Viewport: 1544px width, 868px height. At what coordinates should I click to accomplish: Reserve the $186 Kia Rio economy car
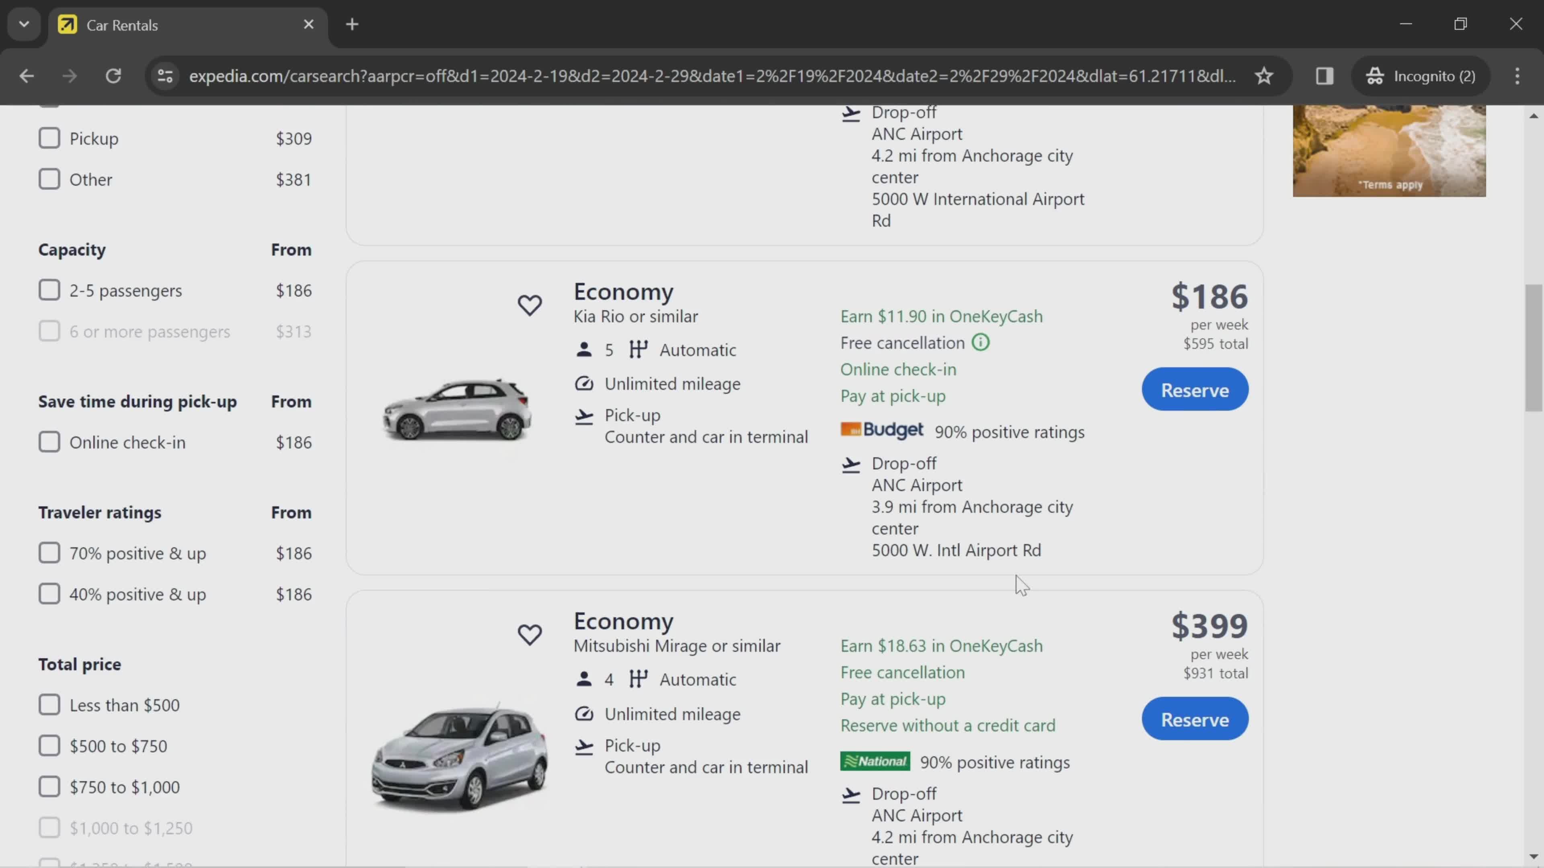coord(1195,389)
